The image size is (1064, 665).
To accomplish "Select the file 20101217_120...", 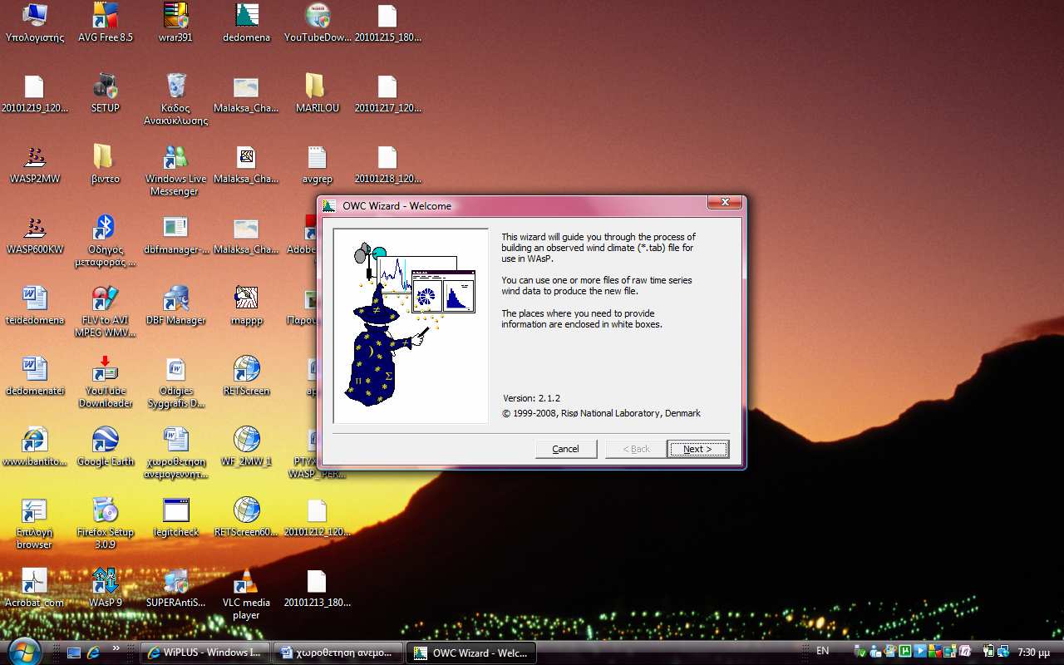I will pyautogui.click(x=388, y=94).
